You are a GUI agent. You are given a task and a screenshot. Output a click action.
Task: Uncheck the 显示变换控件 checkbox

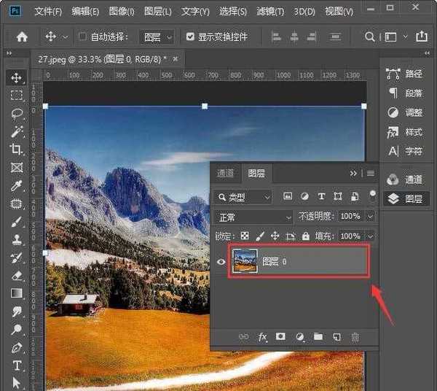[x=191, y=36]
